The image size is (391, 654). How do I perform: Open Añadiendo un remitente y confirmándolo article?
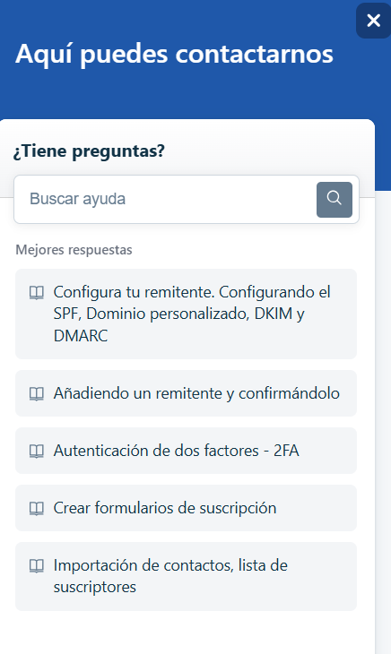[x=187, y=393]
